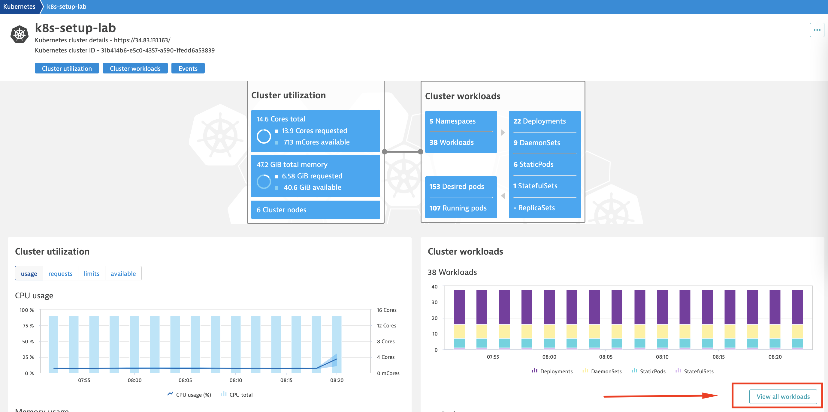Switch to the limits tab
The width and height of the screenshot is (828, 412).
click(92, 273)
